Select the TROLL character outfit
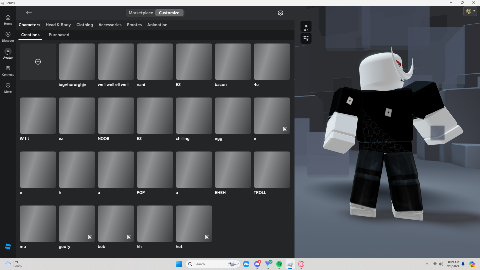Viewport: 480px width, 270px height. [x=272, y=170]
